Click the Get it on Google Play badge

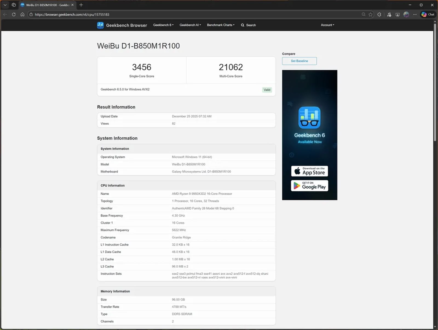coord(309,186)
